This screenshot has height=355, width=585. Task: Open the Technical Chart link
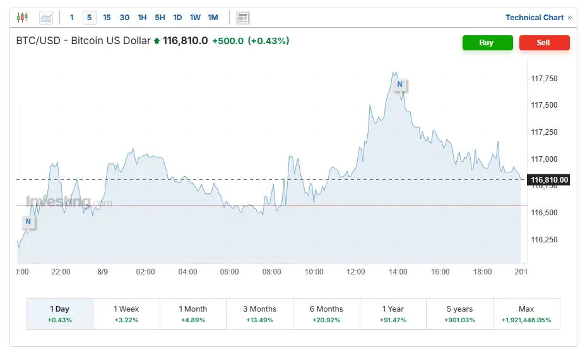coord(538,18)
